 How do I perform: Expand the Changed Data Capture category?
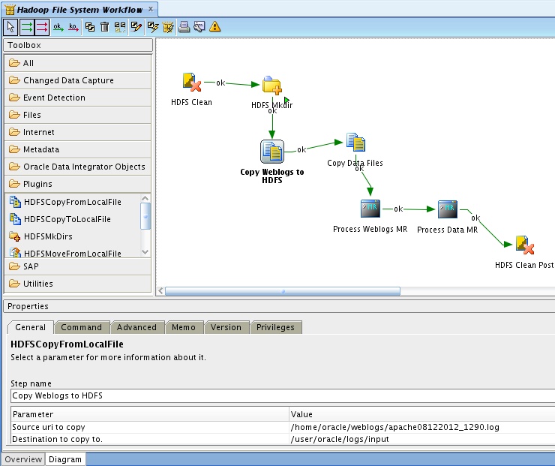pyautogui.click(x=78, y=80)
